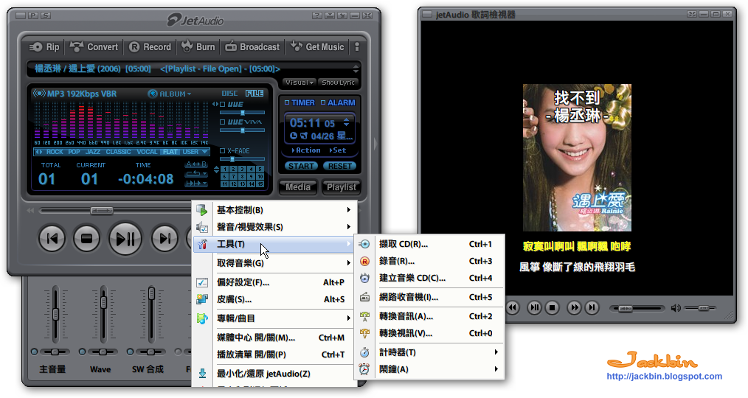This screenshot has width=748, height=398.
Task: Open the equalizer preset dropdown arrow after USER
Action: [x=205, y=152]
